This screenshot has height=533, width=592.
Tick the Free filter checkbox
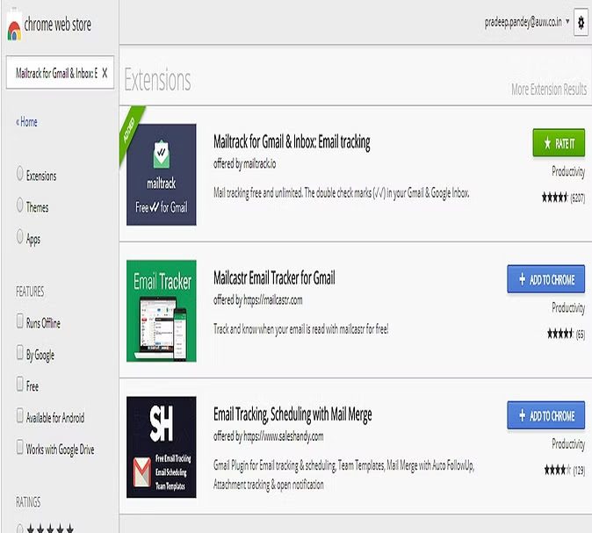20,385
